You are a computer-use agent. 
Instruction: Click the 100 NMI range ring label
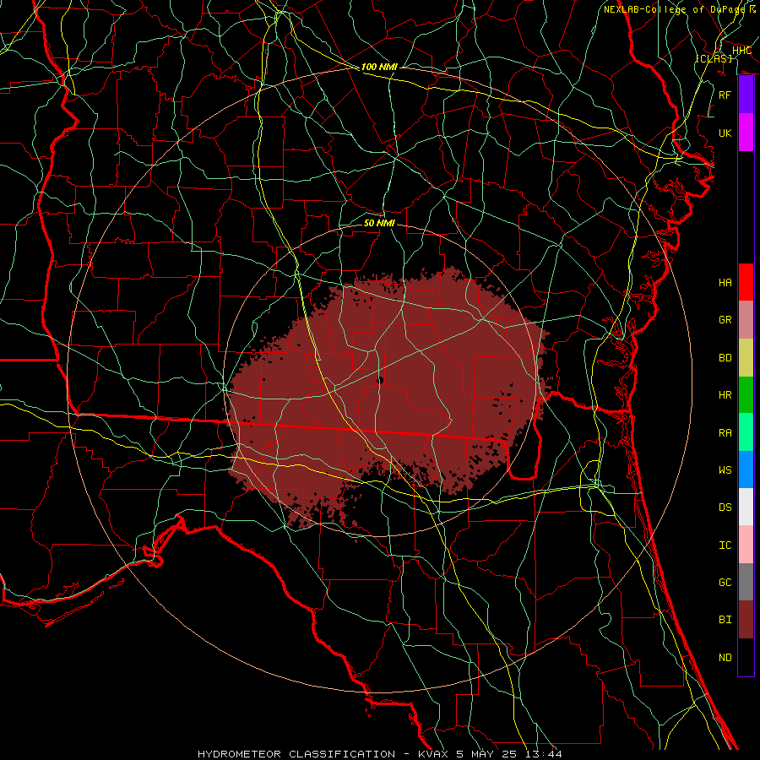[x=379, y=67]
